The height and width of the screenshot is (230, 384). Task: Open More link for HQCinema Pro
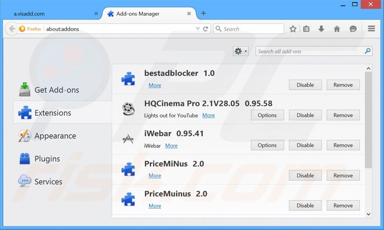(209, 115)
